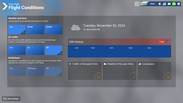183x103 pixels.
Task: Click the Air traffic heading
Action: 13,37
